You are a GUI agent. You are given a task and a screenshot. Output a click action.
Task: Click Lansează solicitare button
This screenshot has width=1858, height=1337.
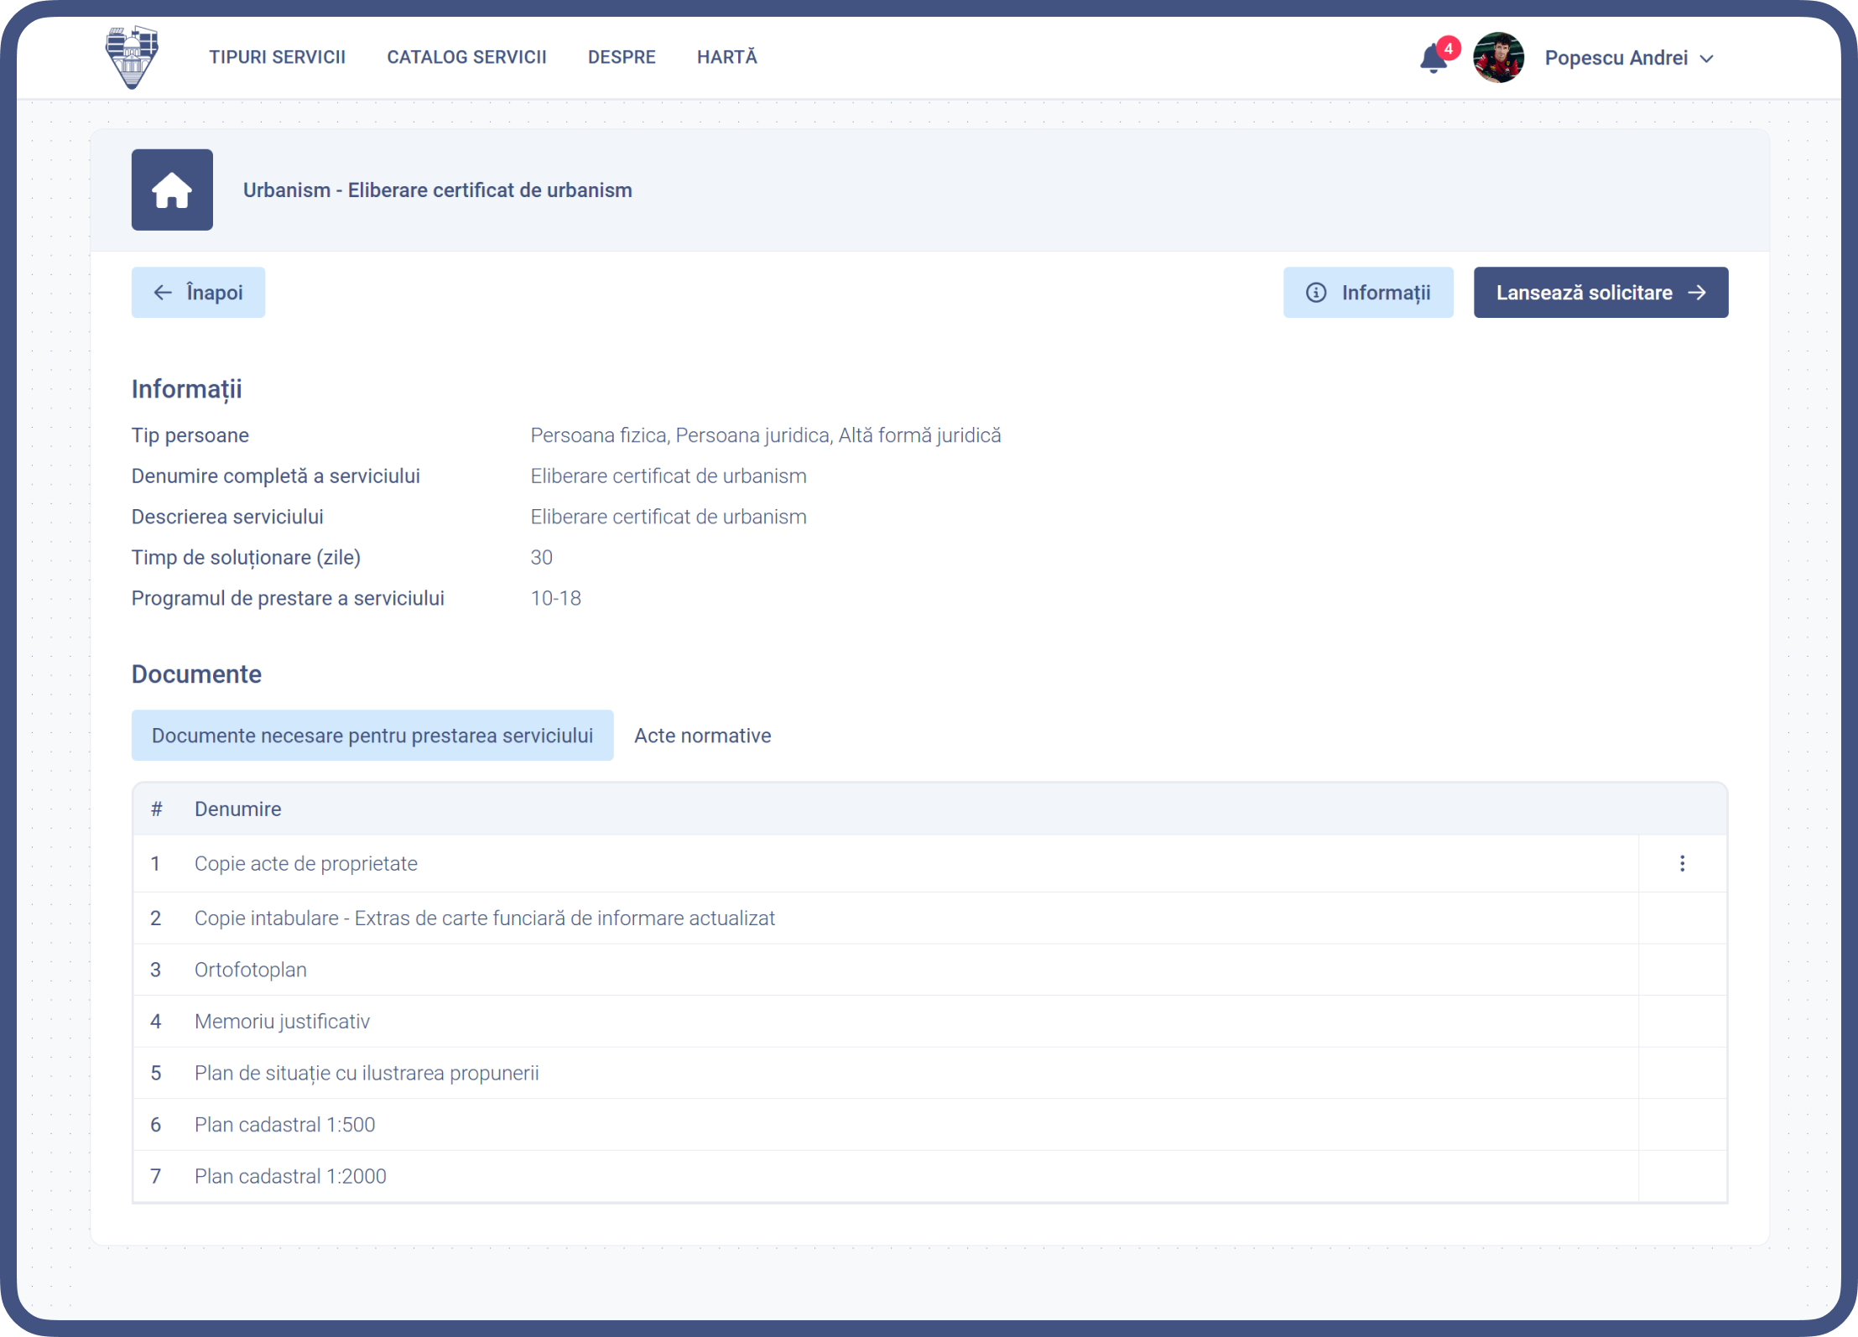1600,292
